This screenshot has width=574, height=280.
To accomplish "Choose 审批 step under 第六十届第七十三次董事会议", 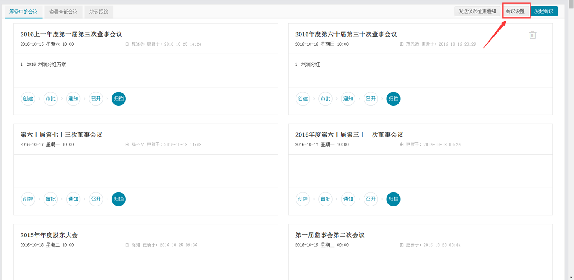I will tap(51, 199).
